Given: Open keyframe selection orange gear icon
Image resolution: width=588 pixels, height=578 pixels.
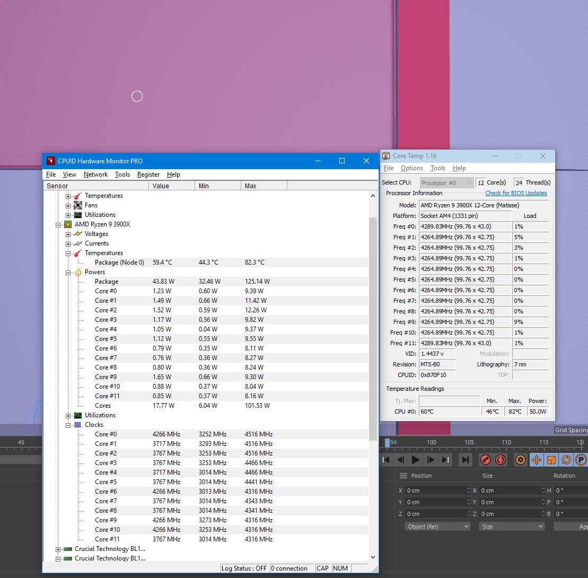Looking at the screenshot, I should [x=521, y=460].
